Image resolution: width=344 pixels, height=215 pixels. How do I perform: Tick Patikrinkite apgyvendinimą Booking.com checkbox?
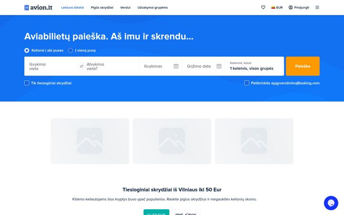tap(247, 83)
